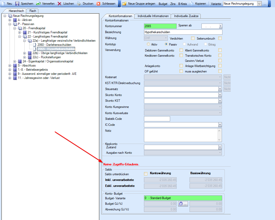275x220 pixels.
Task: Expand the 22b) Übrige langfristige Verbindlichkeiten node
Action: click(x=24, y=53)
